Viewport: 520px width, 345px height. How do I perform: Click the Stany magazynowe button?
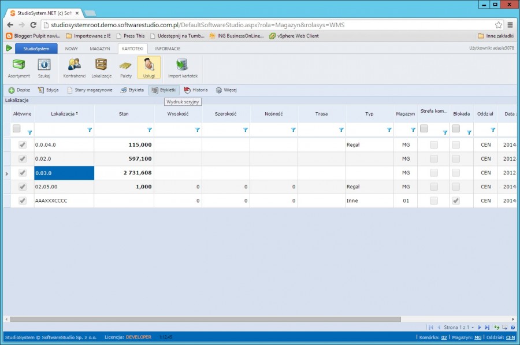coord(90,90)
